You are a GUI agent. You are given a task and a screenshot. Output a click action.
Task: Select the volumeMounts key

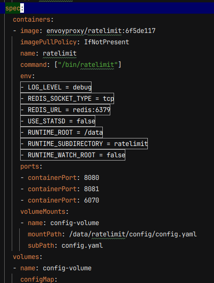pyautogui.click(x=43, y=211)
